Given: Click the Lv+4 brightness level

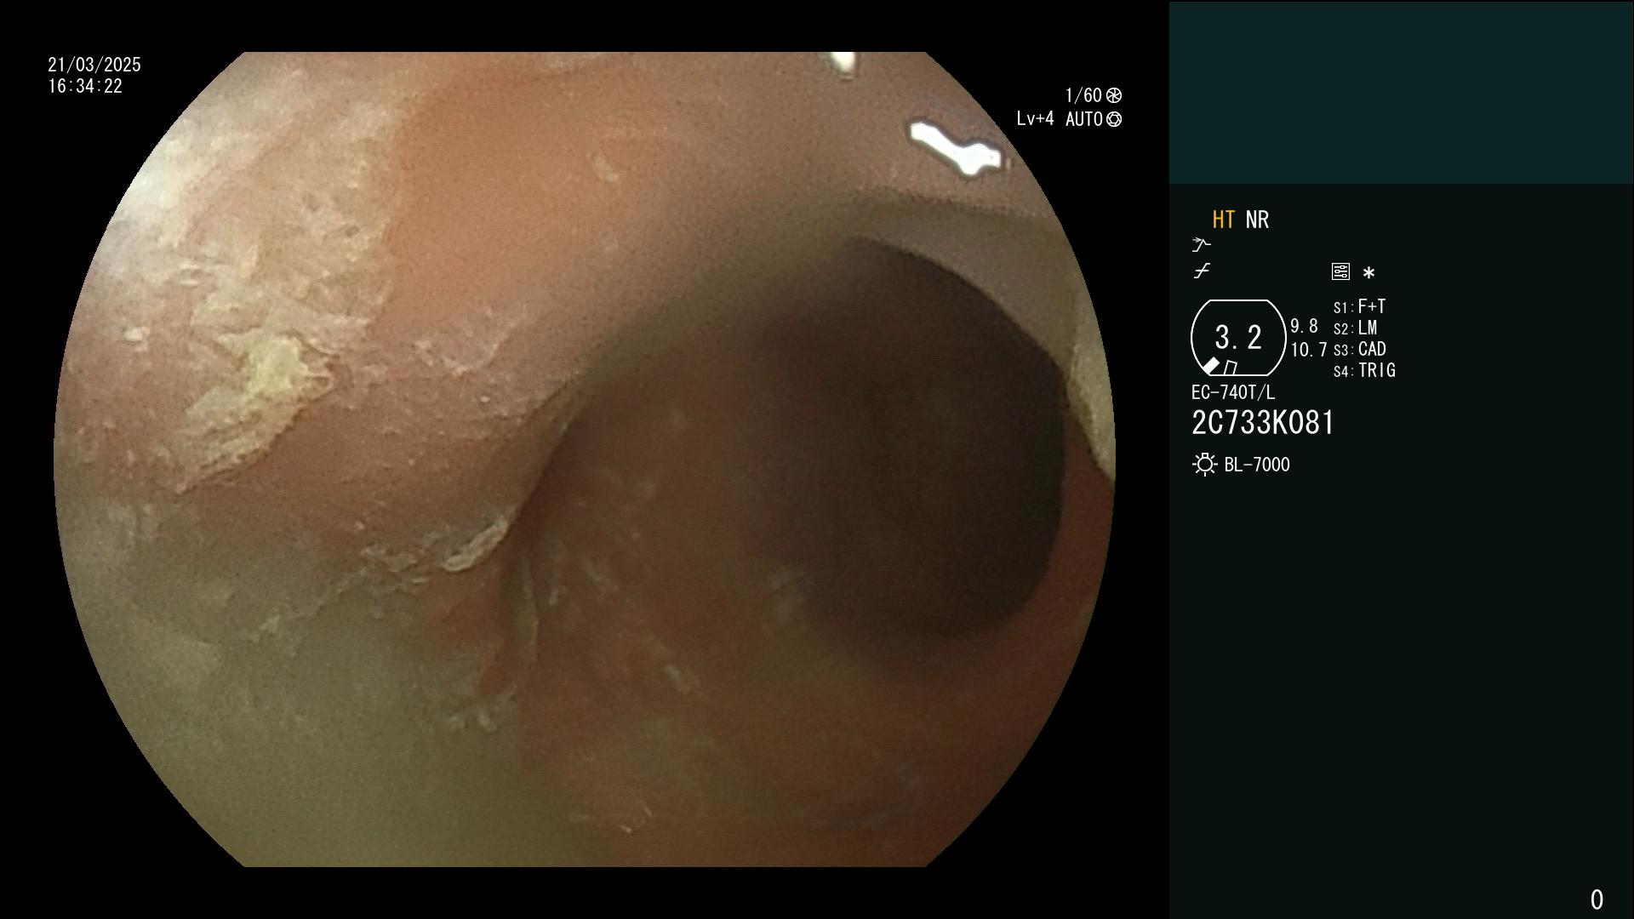Looking at the screenshot, I should (1035, 119).
